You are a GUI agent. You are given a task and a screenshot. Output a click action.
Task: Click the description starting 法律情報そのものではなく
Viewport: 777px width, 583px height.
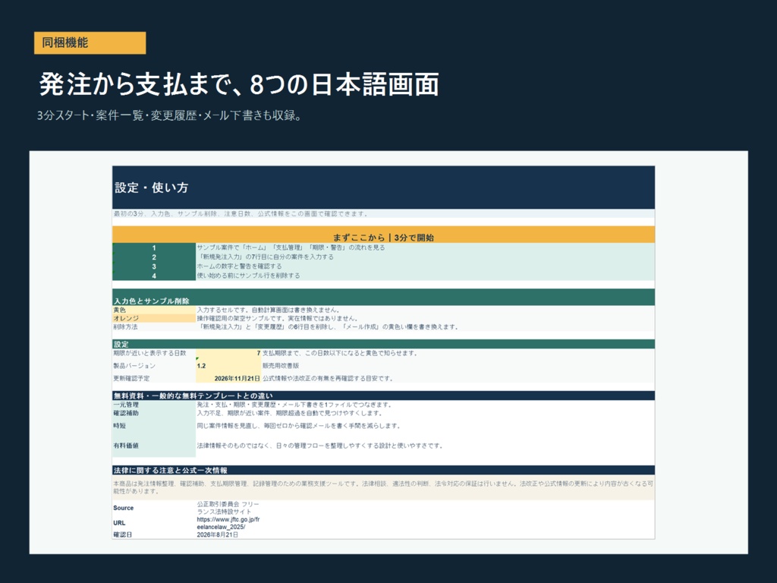click(x=319, y=446)
